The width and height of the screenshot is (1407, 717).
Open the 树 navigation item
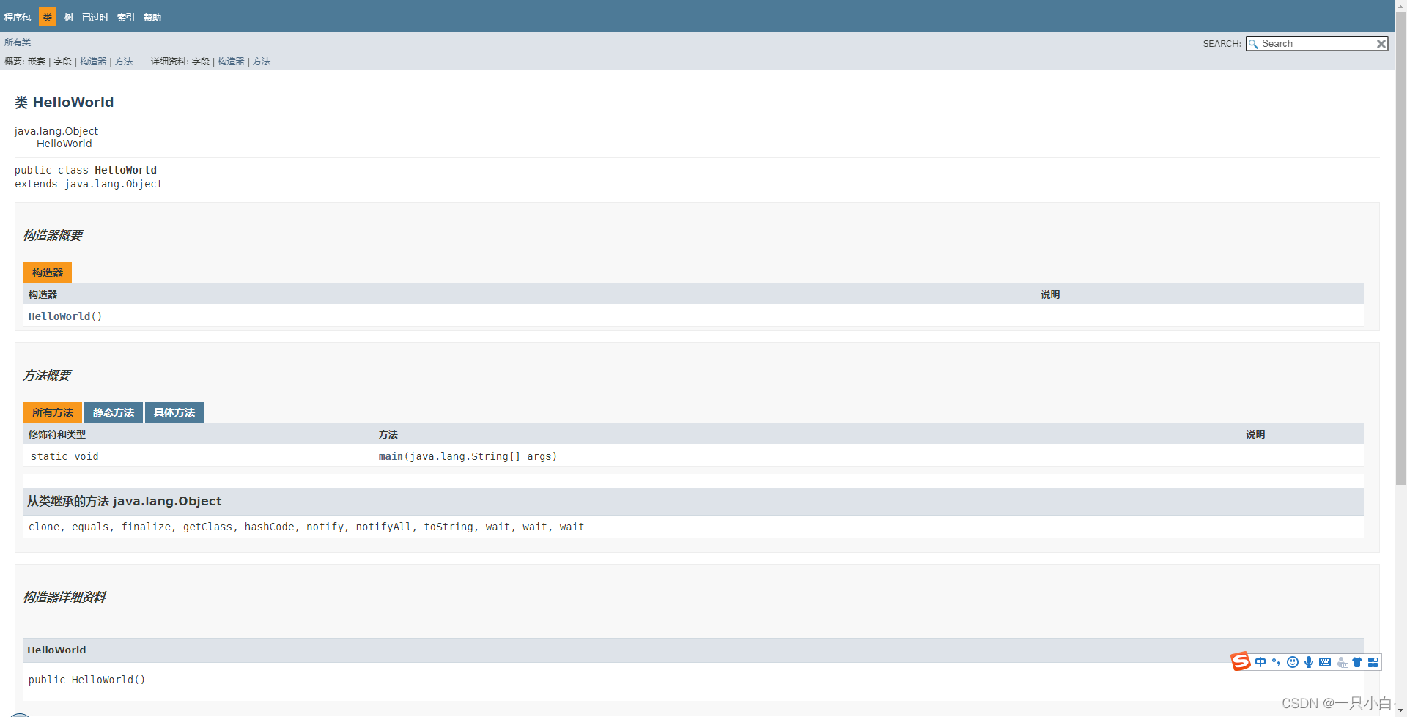pyautogui.click(x=69, y=17)
